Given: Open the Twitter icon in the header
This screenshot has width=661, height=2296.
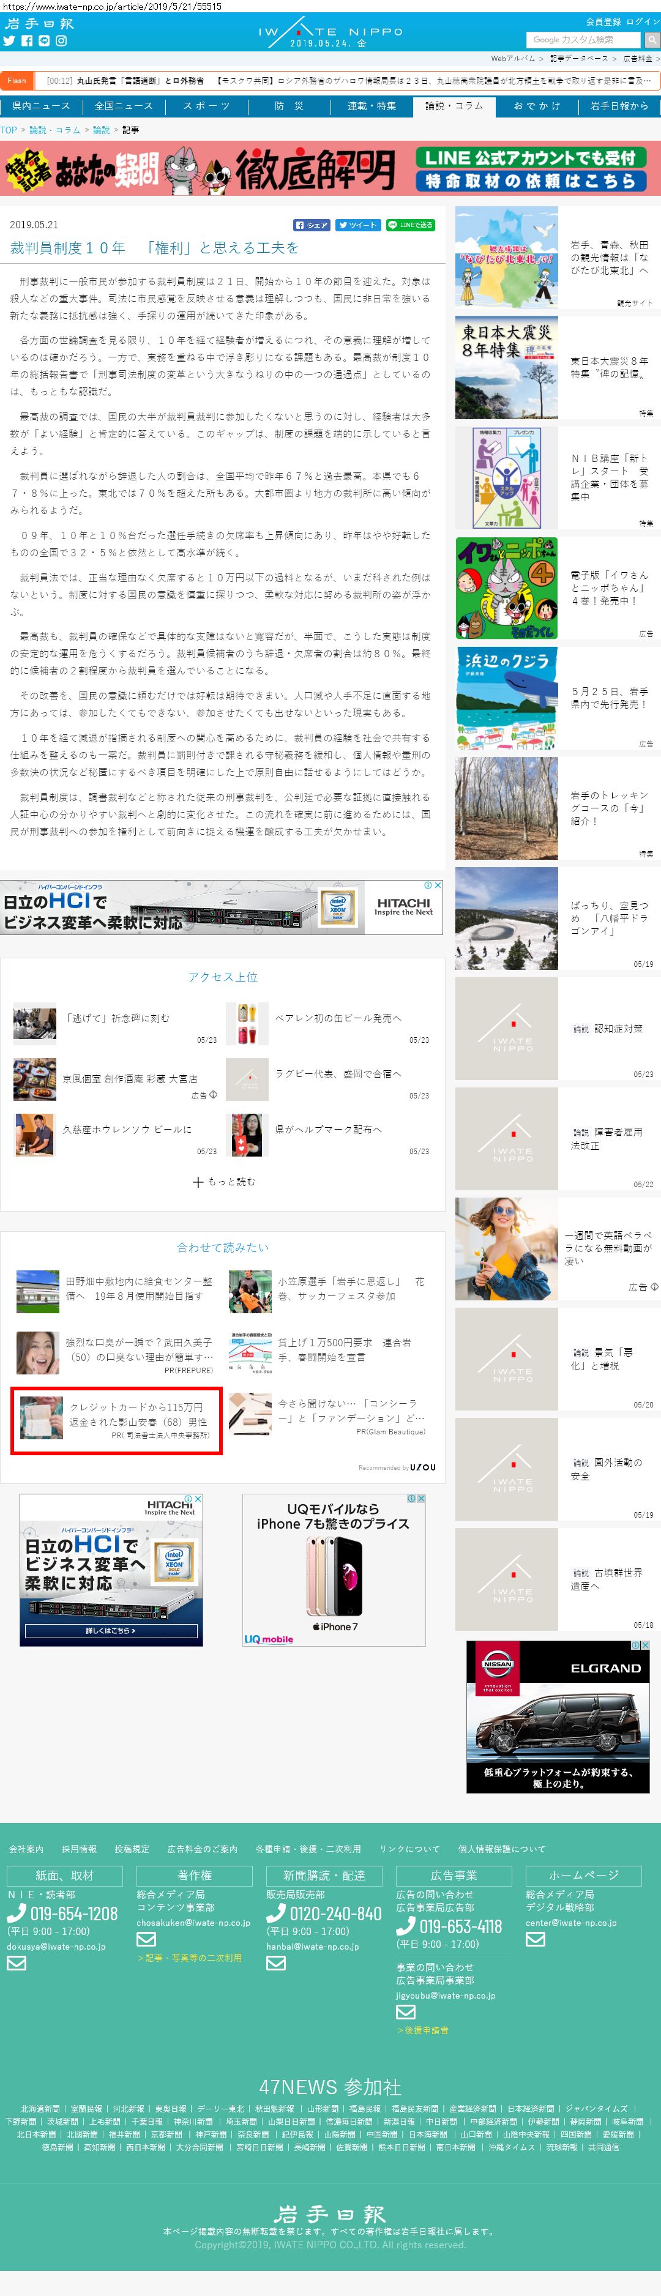Looking at the screenshot, I should coord(9,41).
